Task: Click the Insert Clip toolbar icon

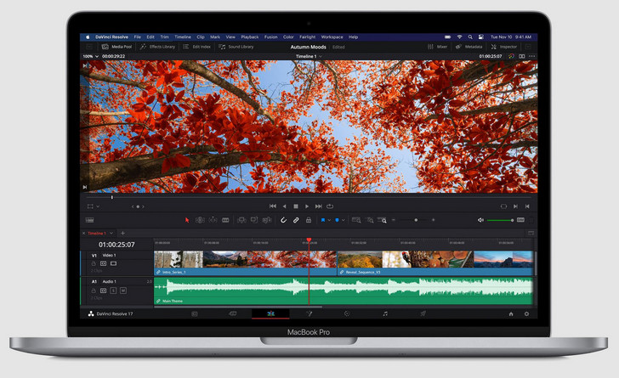Action: (241, 220)
